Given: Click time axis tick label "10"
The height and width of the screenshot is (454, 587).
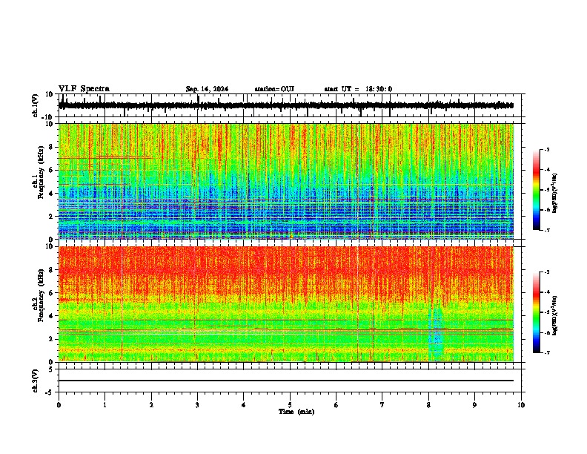Looking at the screenshot, I should click(x=521, y=405).
